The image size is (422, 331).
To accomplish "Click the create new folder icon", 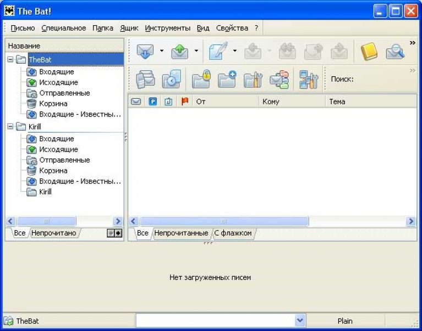I will tap(226, 80).
